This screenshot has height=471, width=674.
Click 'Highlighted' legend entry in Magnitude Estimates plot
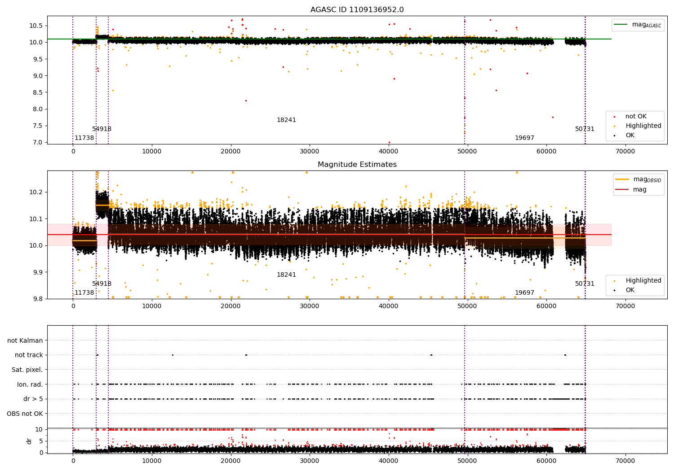coord(643,281)
